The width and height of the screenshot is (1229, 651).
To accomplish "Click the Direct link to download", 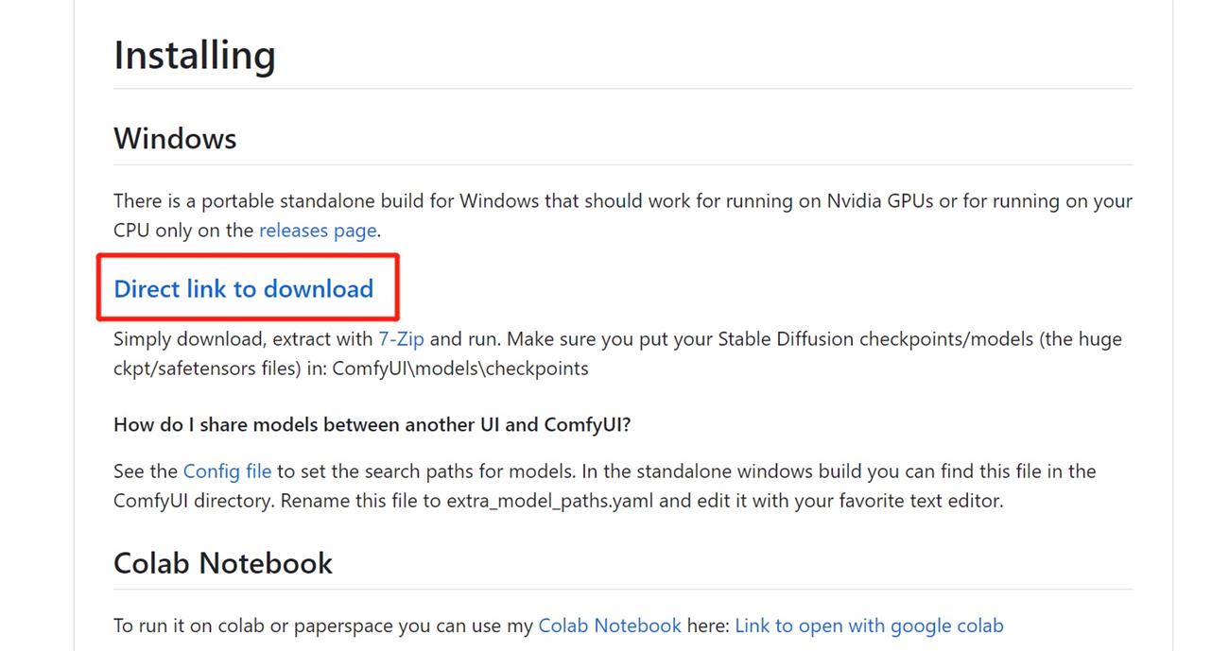I will pyautogui.click(x=243, y=289).
